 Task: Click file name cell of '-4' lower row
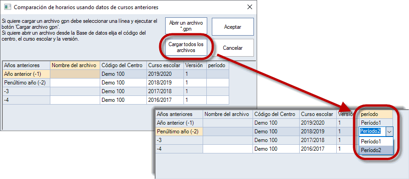[228, 149]
